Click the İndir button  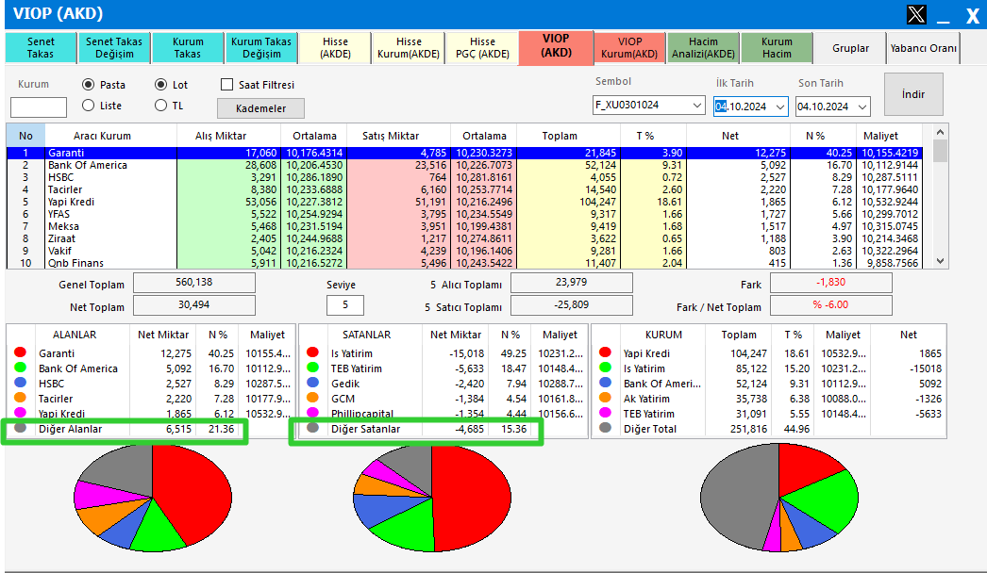click(x=913, y=94)
